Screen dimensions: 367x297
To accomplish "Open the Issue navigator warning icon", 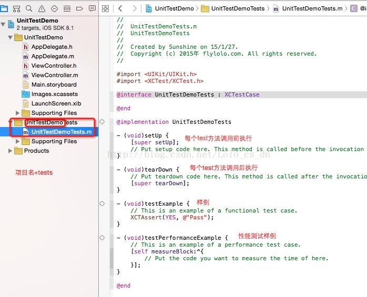I will point(42,8).
